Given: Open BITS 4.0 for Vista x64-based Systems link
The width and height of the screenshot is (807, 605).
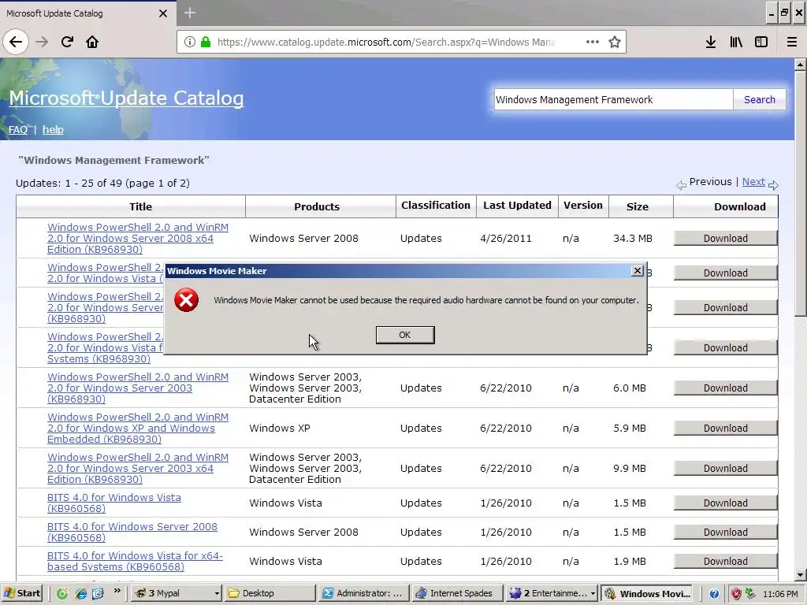Looking at the screenshot, I should [135, 561].
